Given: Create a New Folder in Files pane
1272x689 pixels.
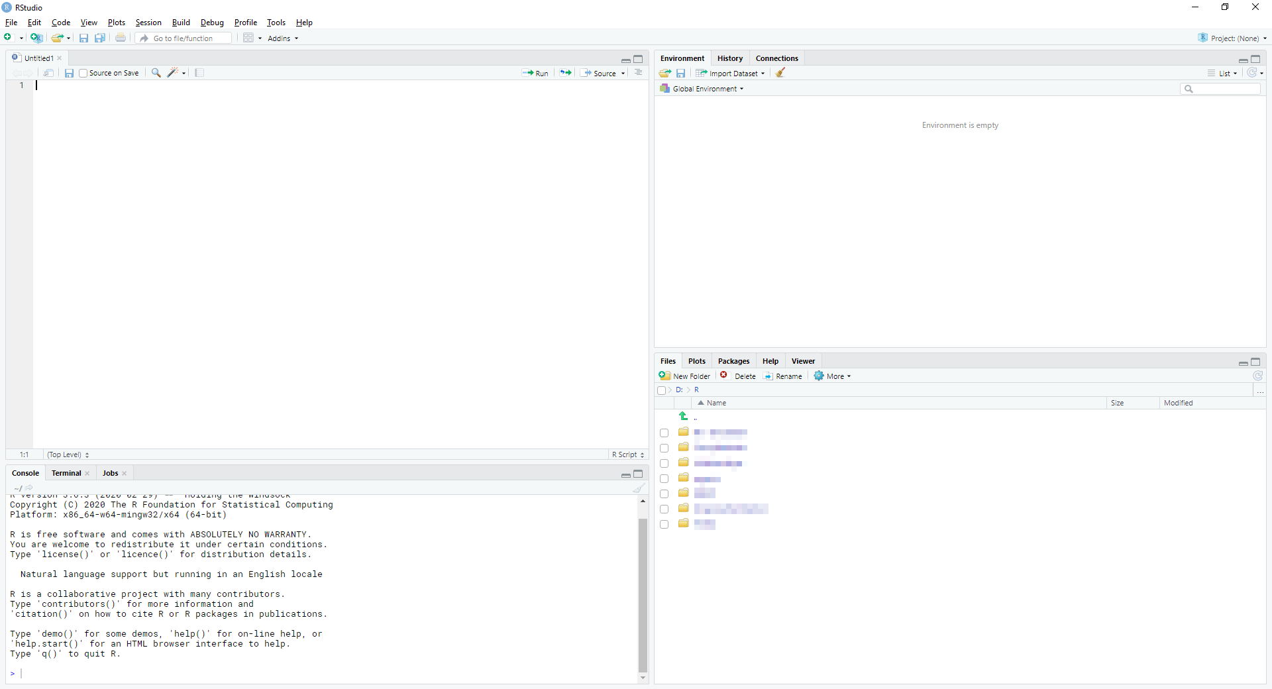Looking at the screenshot, I should click(685, 376).
